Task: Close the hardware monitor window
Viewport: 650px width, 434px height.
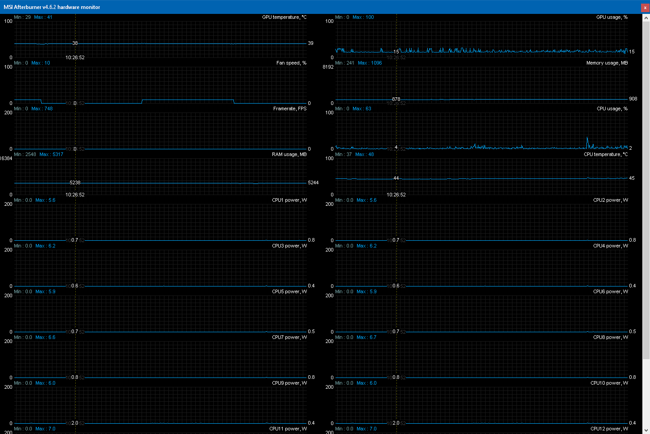Action: [645, 8]
